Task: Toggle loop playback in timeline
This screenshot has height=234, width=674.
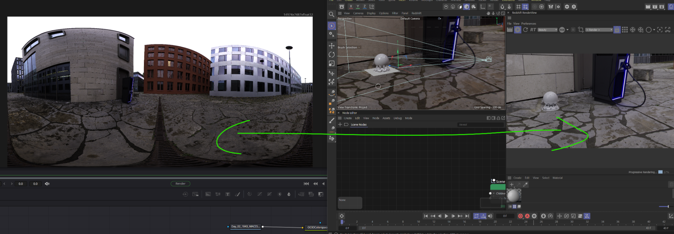Action: (x=476, y=216)
